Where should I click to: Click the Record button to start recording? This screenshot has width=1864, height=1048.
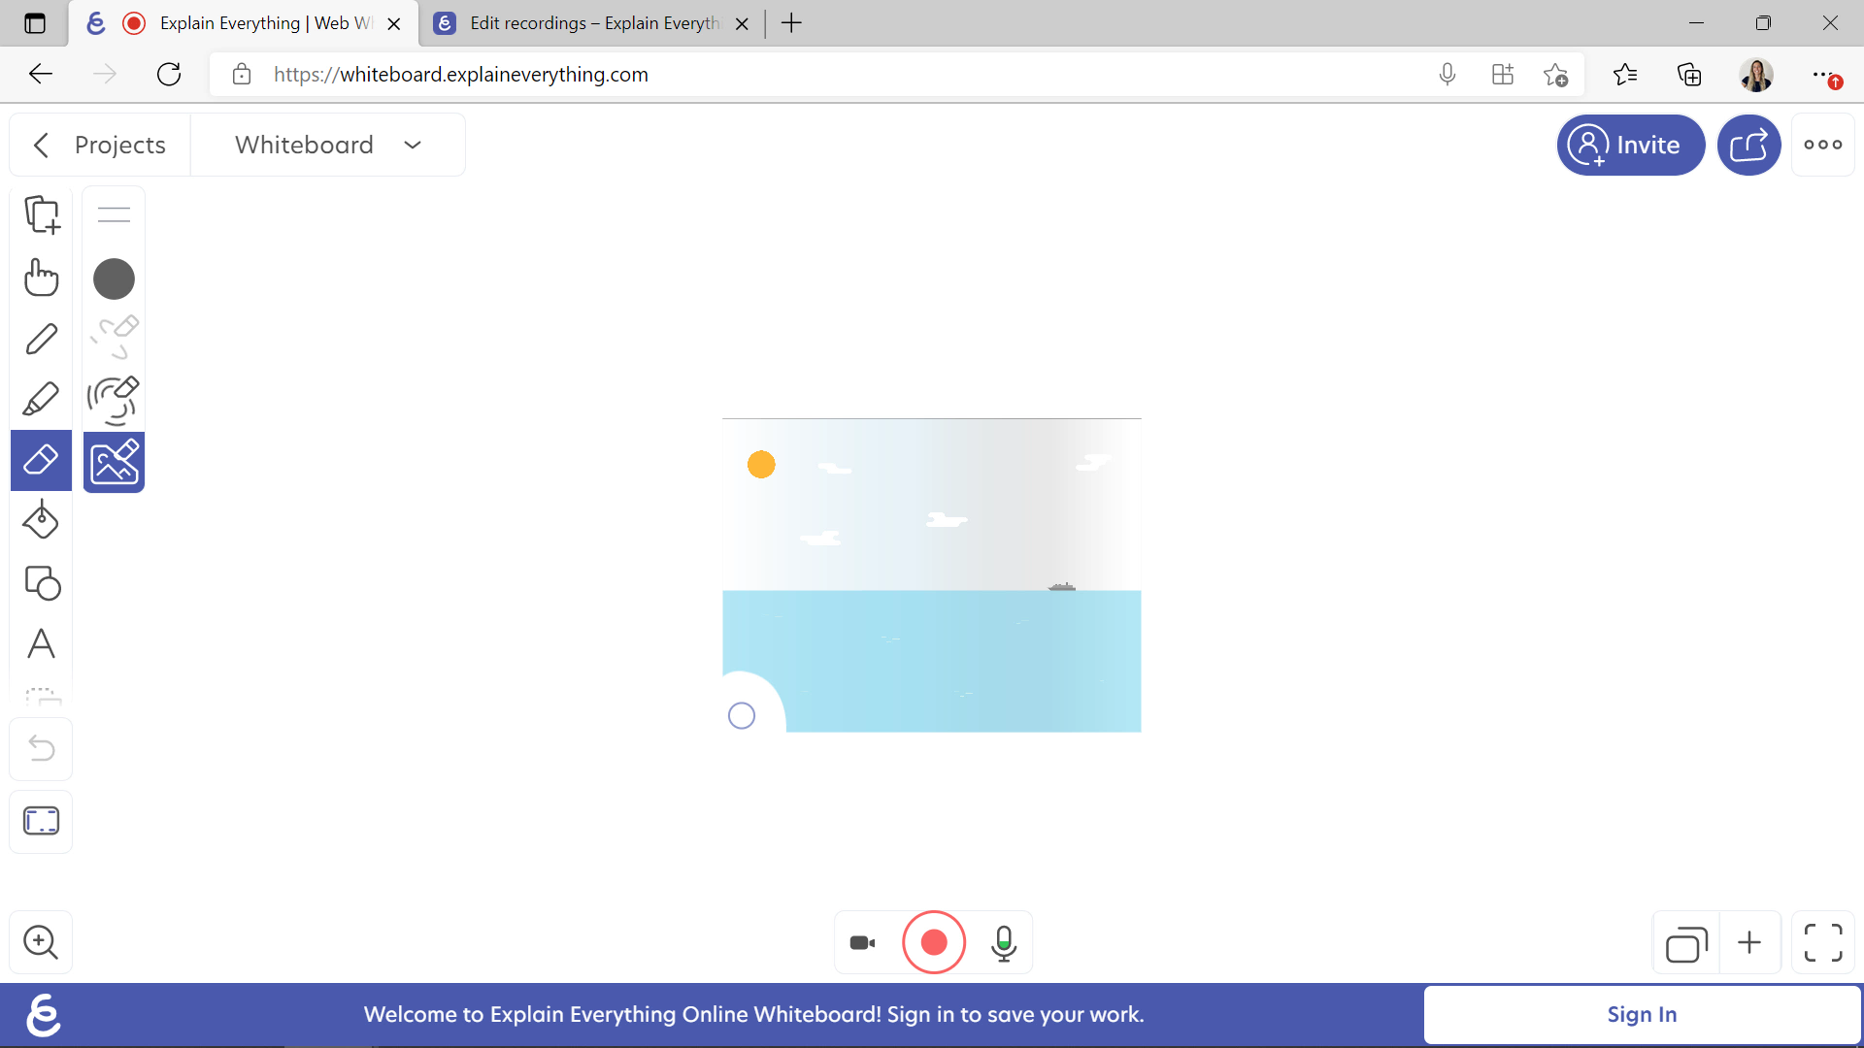click(933, 943)
